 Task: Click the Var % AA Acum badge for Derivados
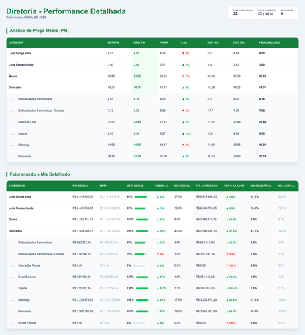coord(231,231)
